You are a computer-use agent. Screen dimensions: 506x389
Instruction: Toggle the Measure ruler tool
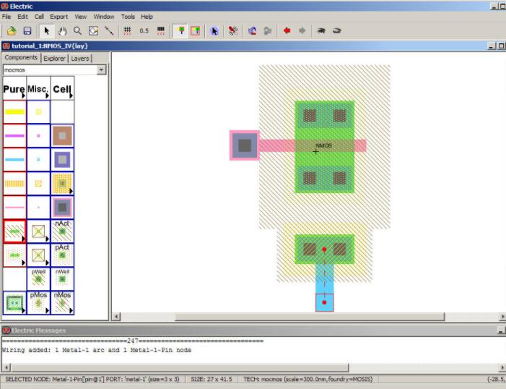pos(109,31)
